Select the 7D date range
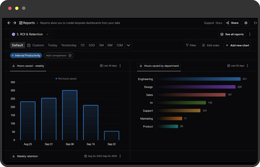The width and height of the screenshot is (260, 167). click(83, 45)
